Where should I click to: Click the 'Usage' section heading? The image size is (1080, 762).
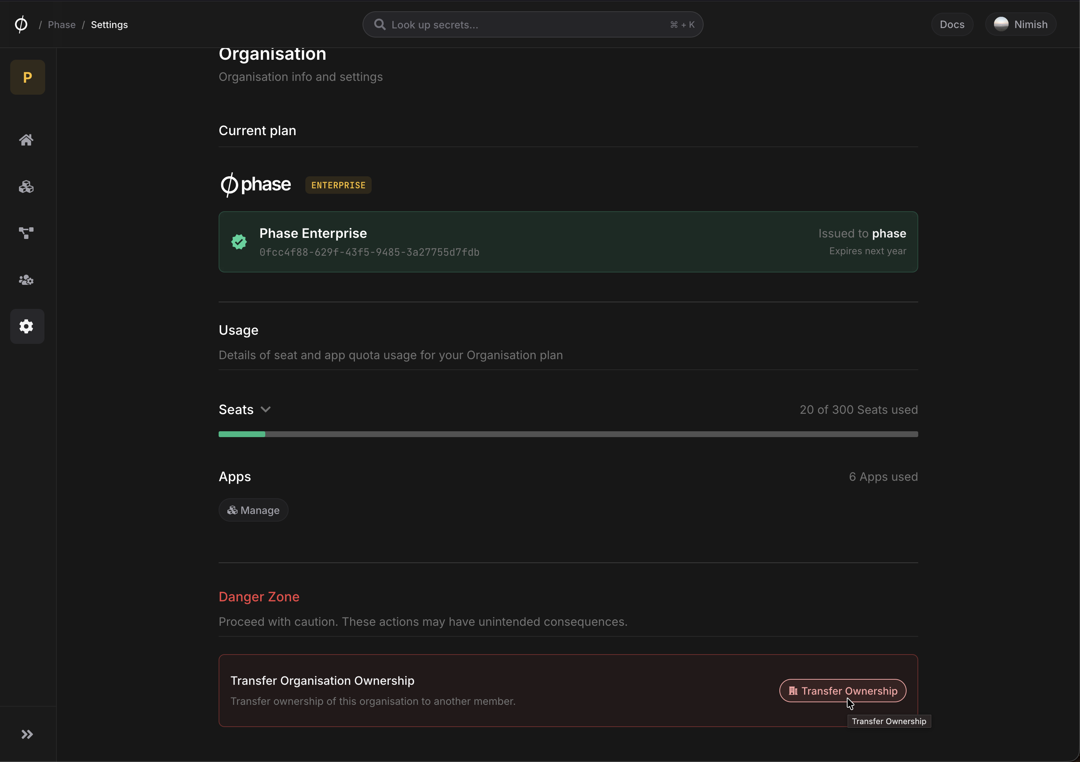click(239, 330)
